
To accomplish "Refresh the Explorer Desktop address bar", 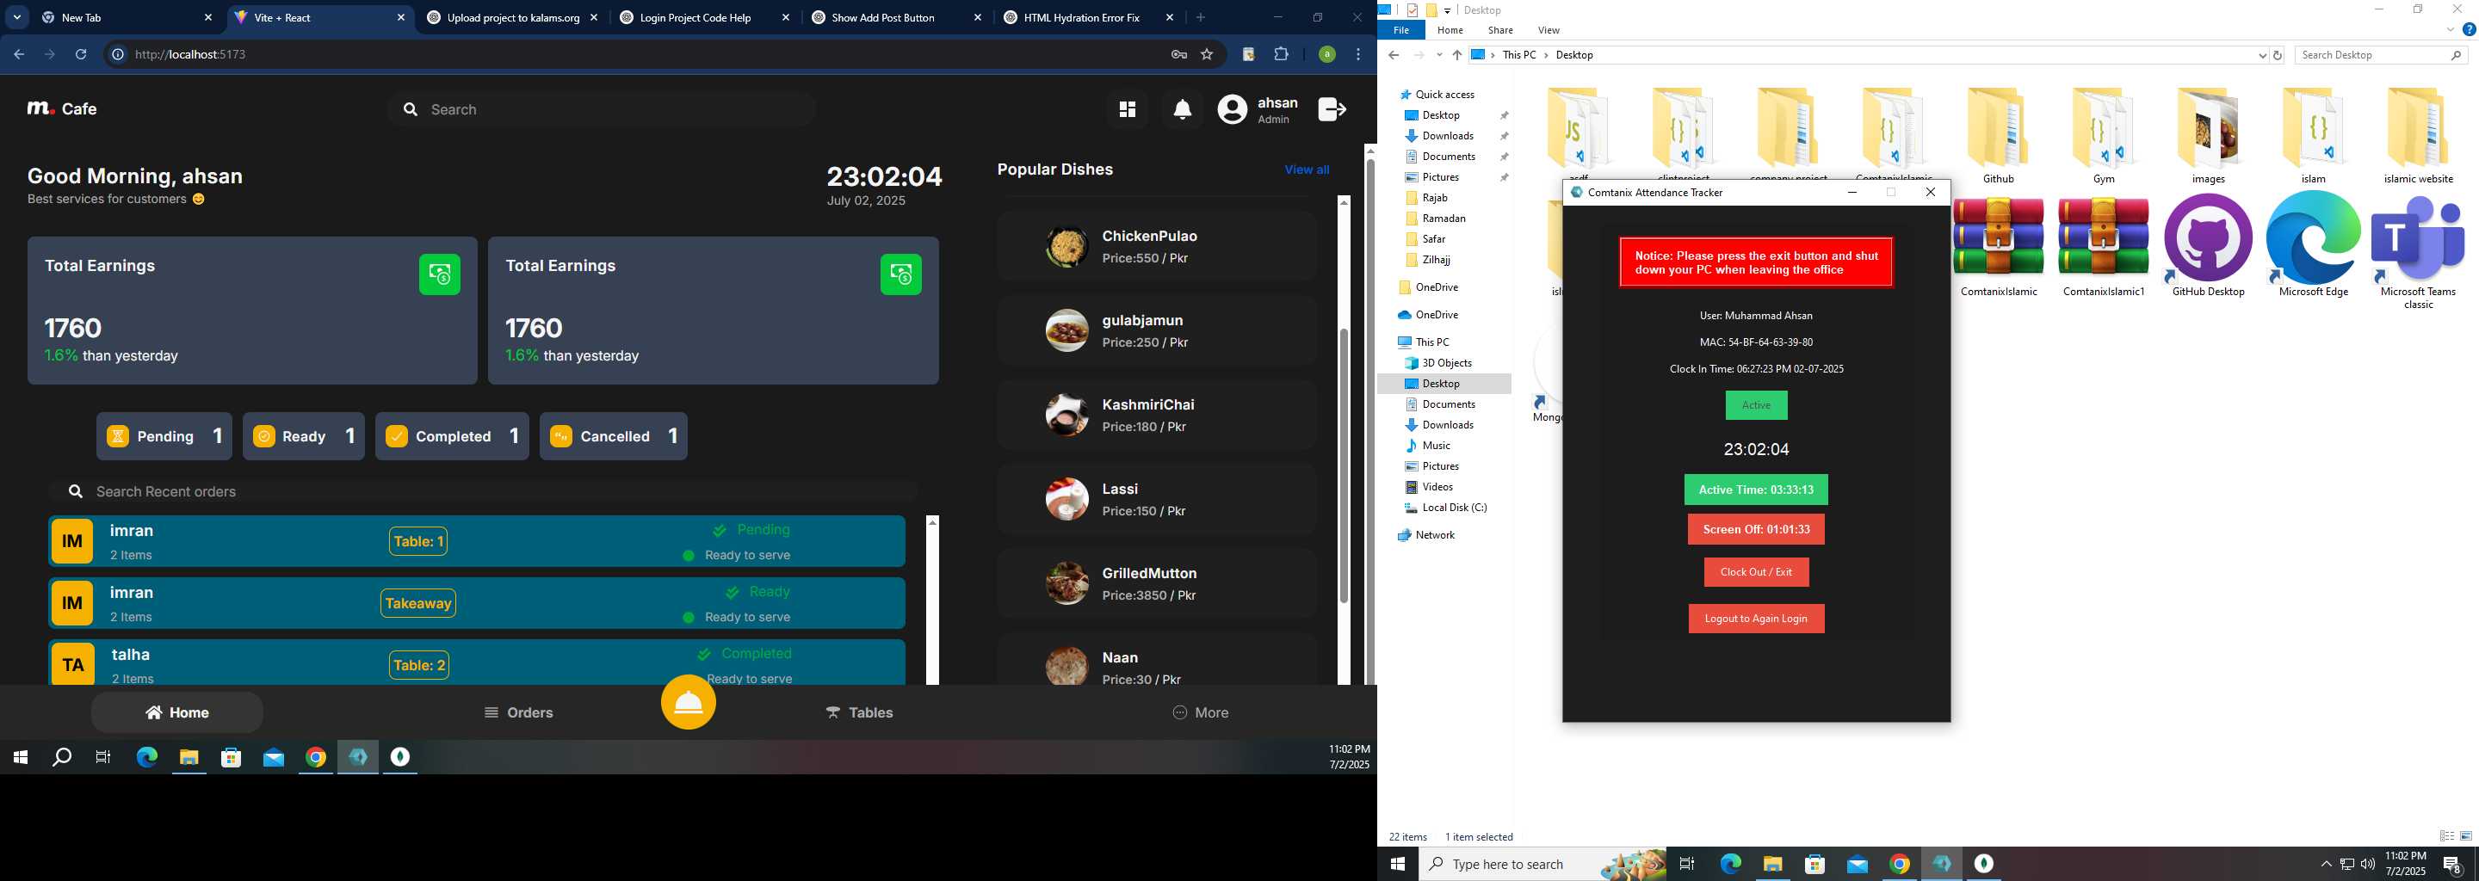I will 2277,56.
